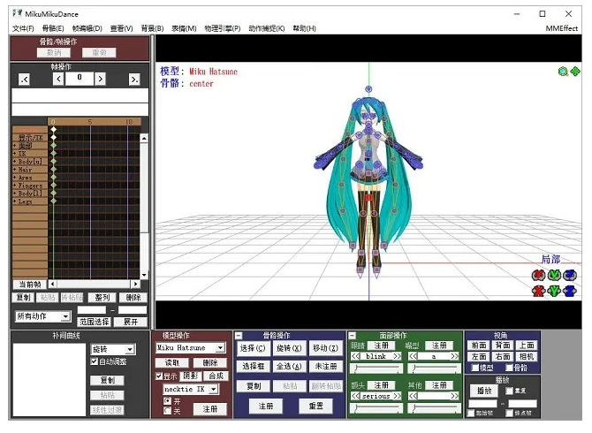The width and height of the screenshot is (592, 433).
Task: Toggle the end-frame checkbox in 播放 panel
Action: [x=509, y=413]
